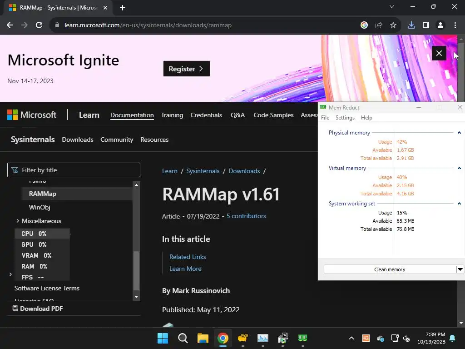Open a new browser tab
The height and width of the screenshot is (349, 465).
123,8
